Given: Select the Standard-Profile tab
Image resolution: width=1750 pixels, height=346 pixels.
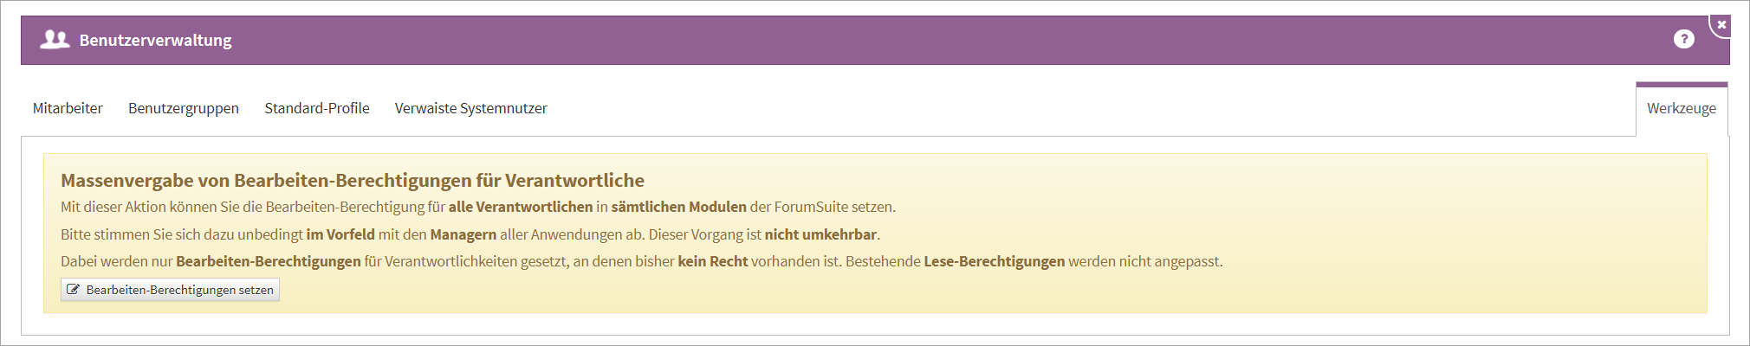Looking at the screenshot, I should (317, 108).
